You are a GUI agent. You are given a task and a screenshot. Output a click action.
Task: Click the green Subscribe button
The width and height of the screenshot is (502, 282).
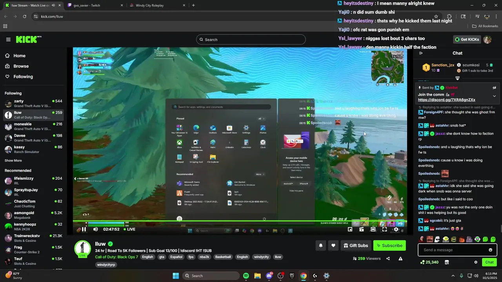click(x=389, y=246)
